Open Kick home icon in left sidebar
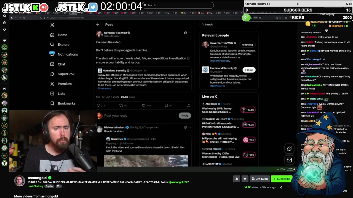This screenshot has height=198, width=353. [4, 16]
